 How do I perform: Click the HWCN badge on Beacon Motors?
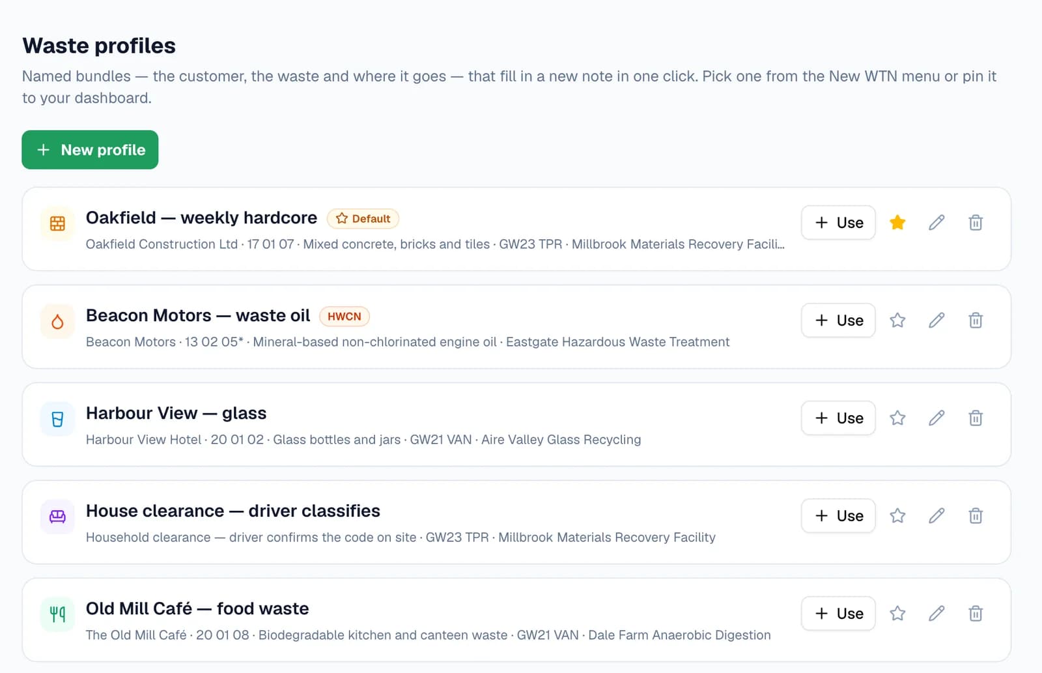[345, 317]
